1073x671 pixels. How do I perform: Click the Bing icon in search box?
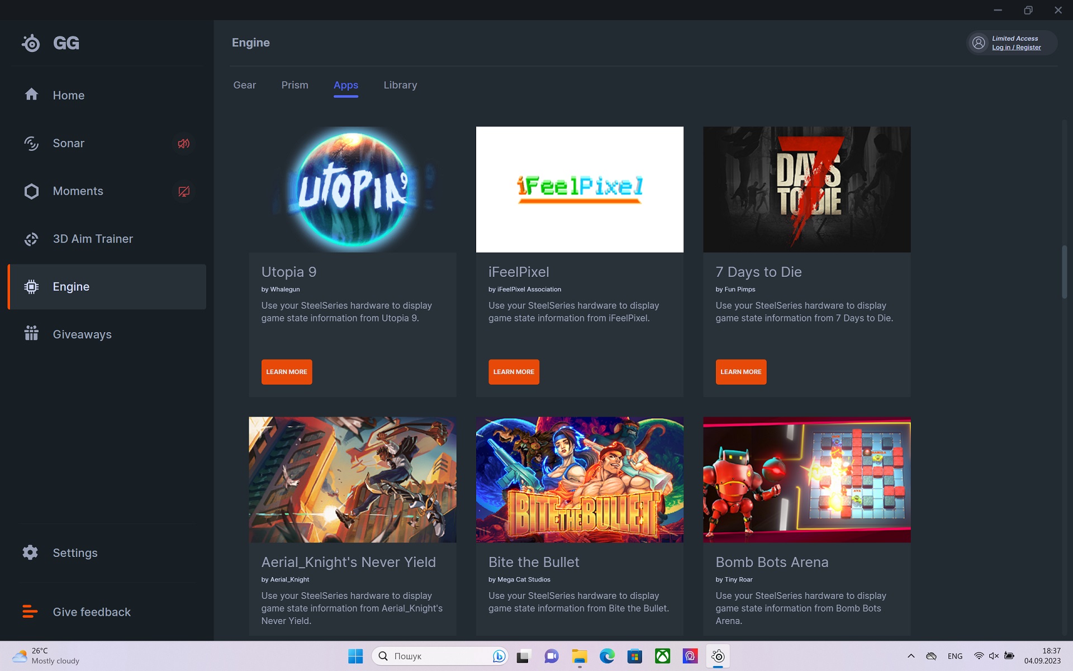[x=498, y=656]
